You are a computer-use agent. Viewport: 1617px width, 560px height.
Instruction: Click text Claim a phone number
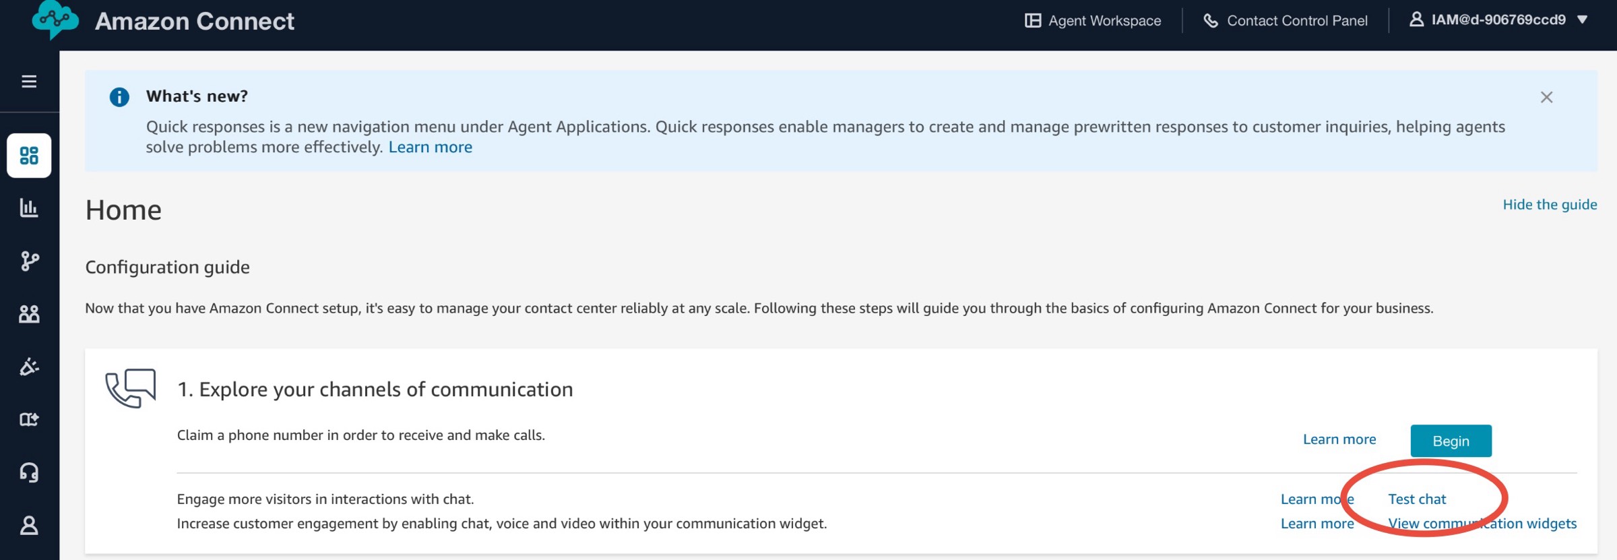(361, 435)
